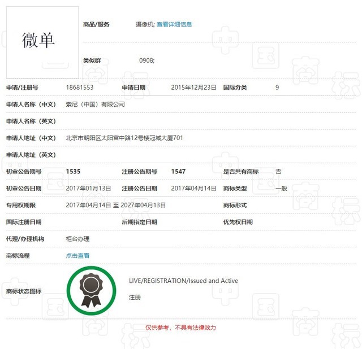Click the 商标状态图标 label
362x349 pixels.
pos(24,291)
